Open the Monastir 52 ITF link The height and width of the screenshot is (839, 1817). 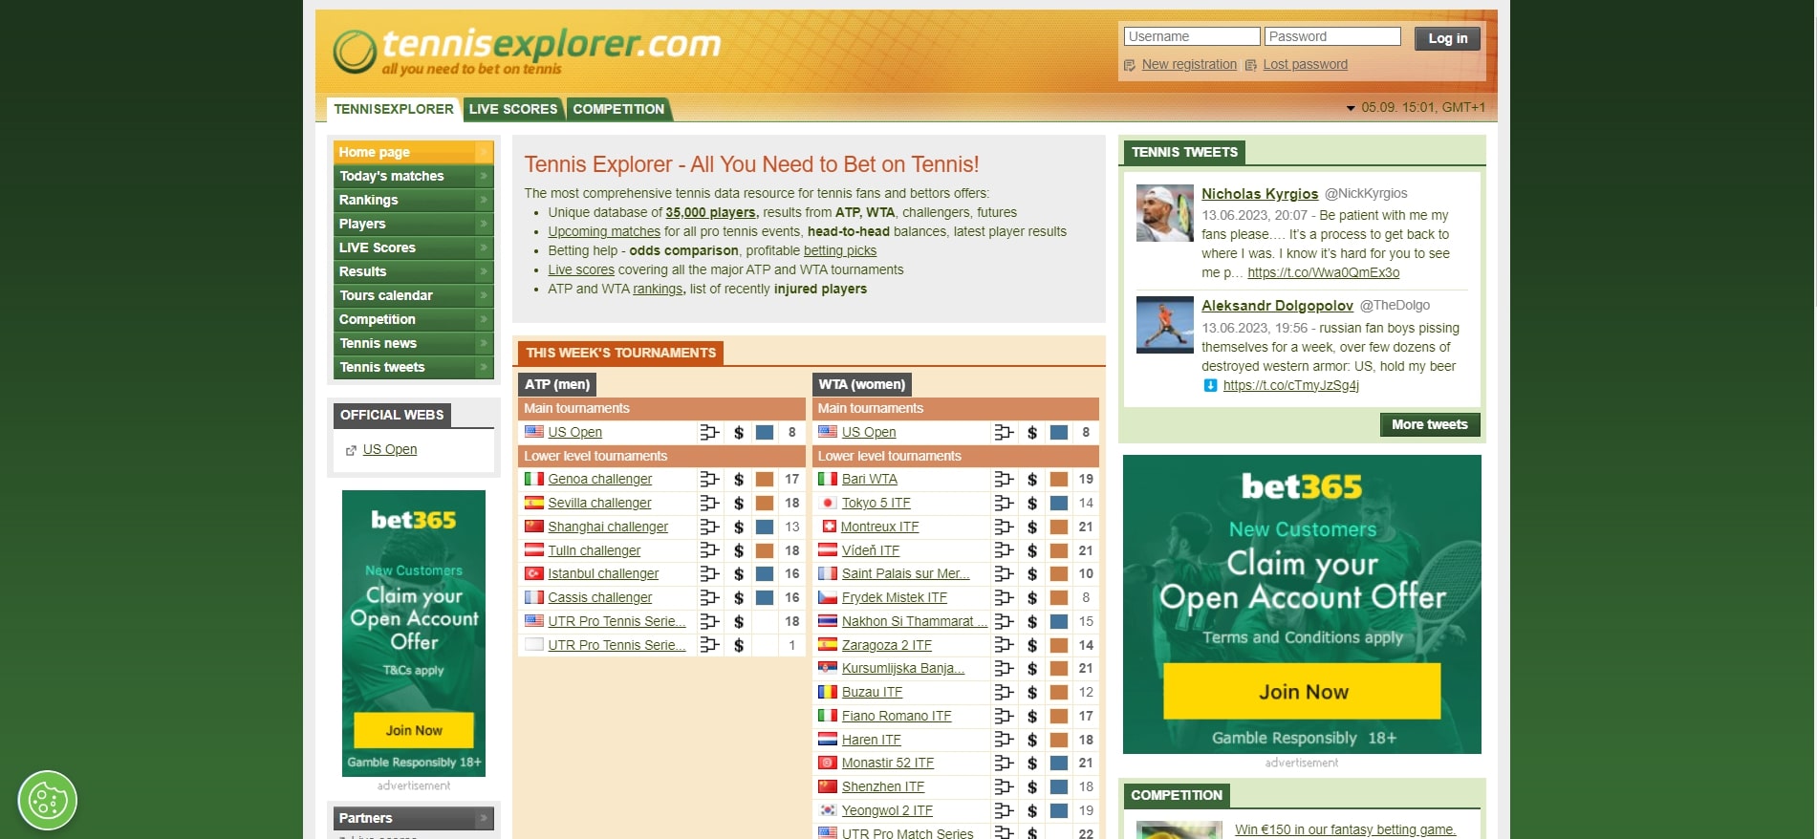click(x=888, y=763)
